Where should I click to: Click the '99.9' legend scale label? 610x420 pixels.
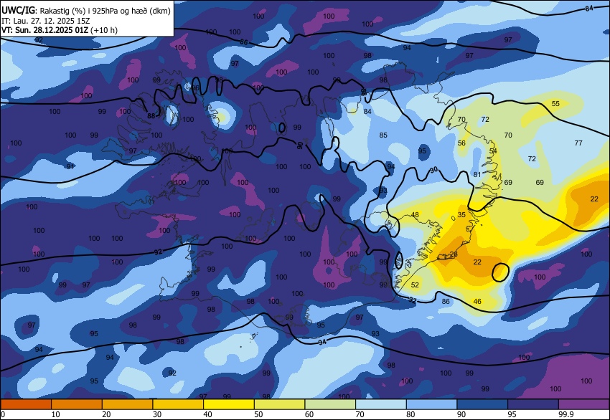tap(566, 414)
